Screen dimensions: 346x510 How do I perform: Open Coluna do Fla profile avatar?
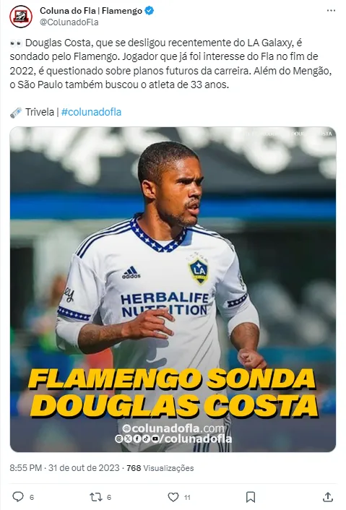click(x=21, y=17)
